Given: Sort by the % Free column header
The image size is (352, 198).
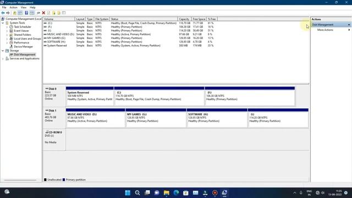Looking at the screenshot, I should (x=212, y=19).
